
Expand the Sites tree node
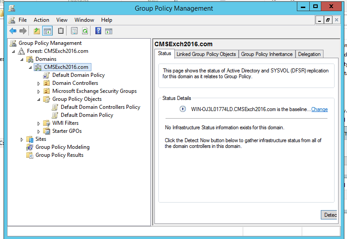coord(22,139)
